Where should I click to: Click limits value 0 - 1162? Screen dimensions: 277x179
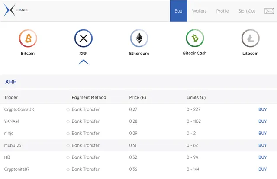click(194, 121)
